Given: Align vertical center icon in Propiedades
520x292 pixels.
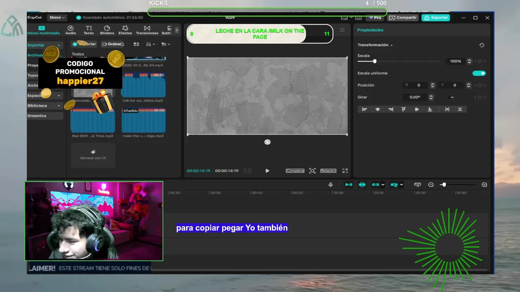Looking at the screenshot, I should coord(416,109).
